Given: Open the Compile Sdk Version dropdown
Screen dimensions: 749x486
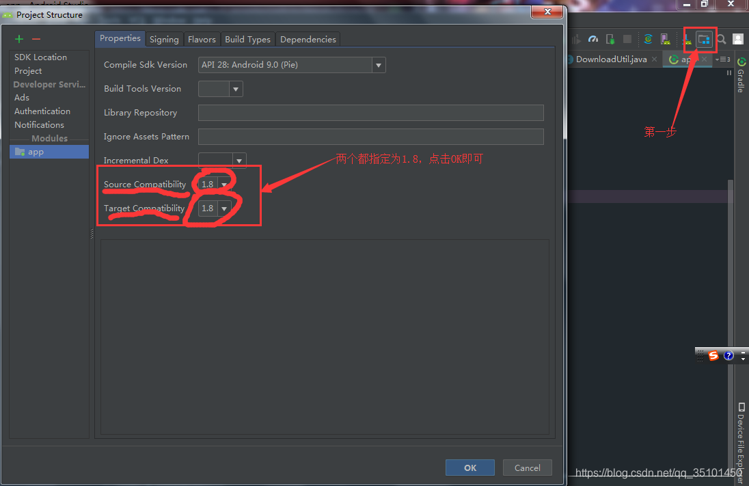Looking at the screenshot, I should pyautogui.click(x=378, y=65).
